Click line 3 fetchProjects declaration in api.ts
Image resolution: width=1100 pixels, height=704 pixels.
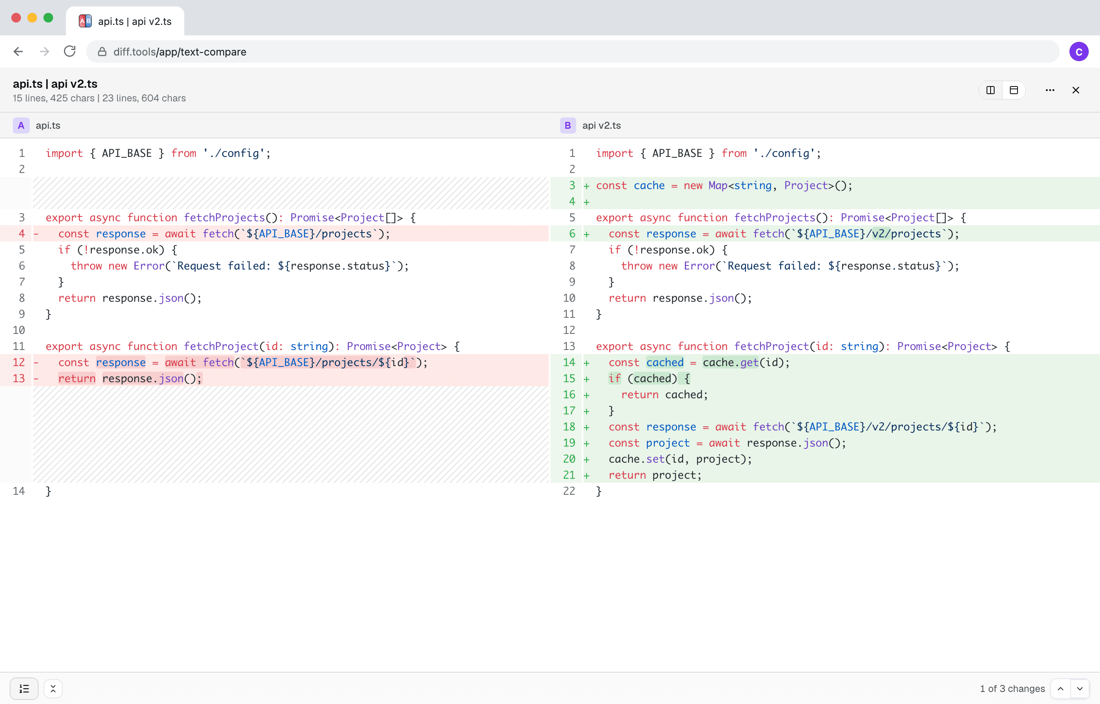click(x=274, y=218)
